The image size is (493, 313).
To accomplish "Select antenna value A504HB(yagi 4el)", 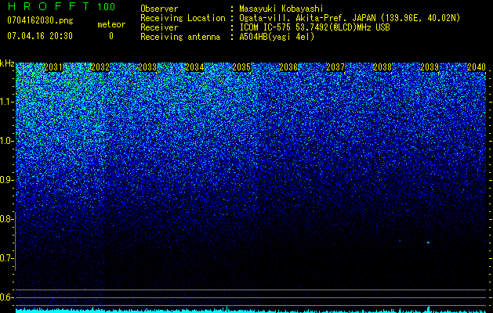I will point(277,37).
